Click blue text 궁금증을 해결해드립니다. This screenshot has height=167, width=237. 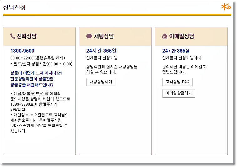(33, 85)
